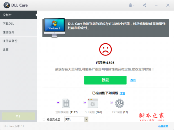Screen dimensions: 174x130
Task: Click the 关于 button
Action: pyautogui.click(x=19, y=116)
